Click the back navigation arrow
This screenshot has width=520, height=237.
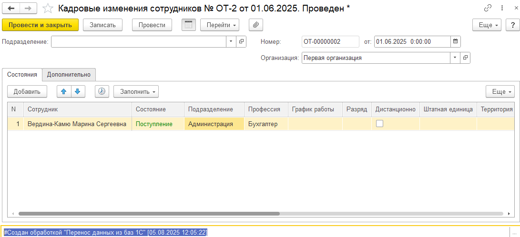click(x=11, y=8)
